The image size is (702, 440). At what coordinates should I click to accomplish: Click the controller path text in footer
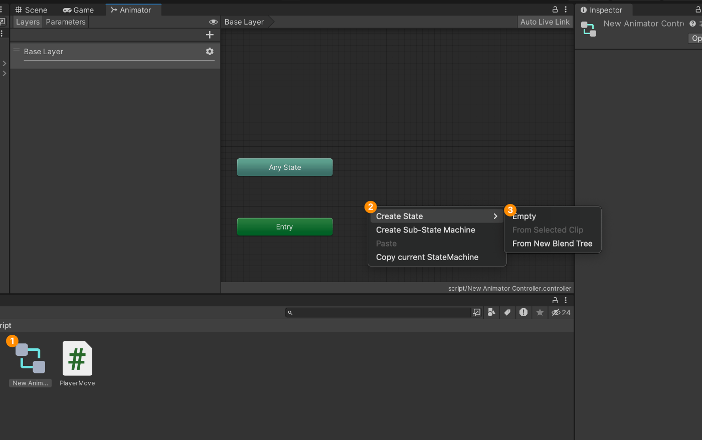[509, 289]
